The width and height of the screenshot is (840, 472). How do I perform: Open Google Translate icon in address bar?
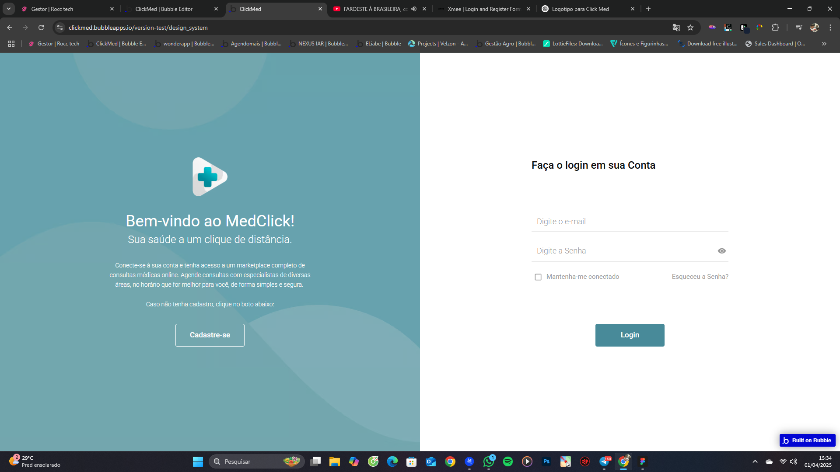tap(676, 28)
